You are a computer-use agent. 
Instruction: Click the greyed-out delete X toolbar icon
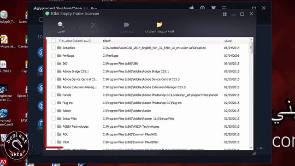coord(93,25)
